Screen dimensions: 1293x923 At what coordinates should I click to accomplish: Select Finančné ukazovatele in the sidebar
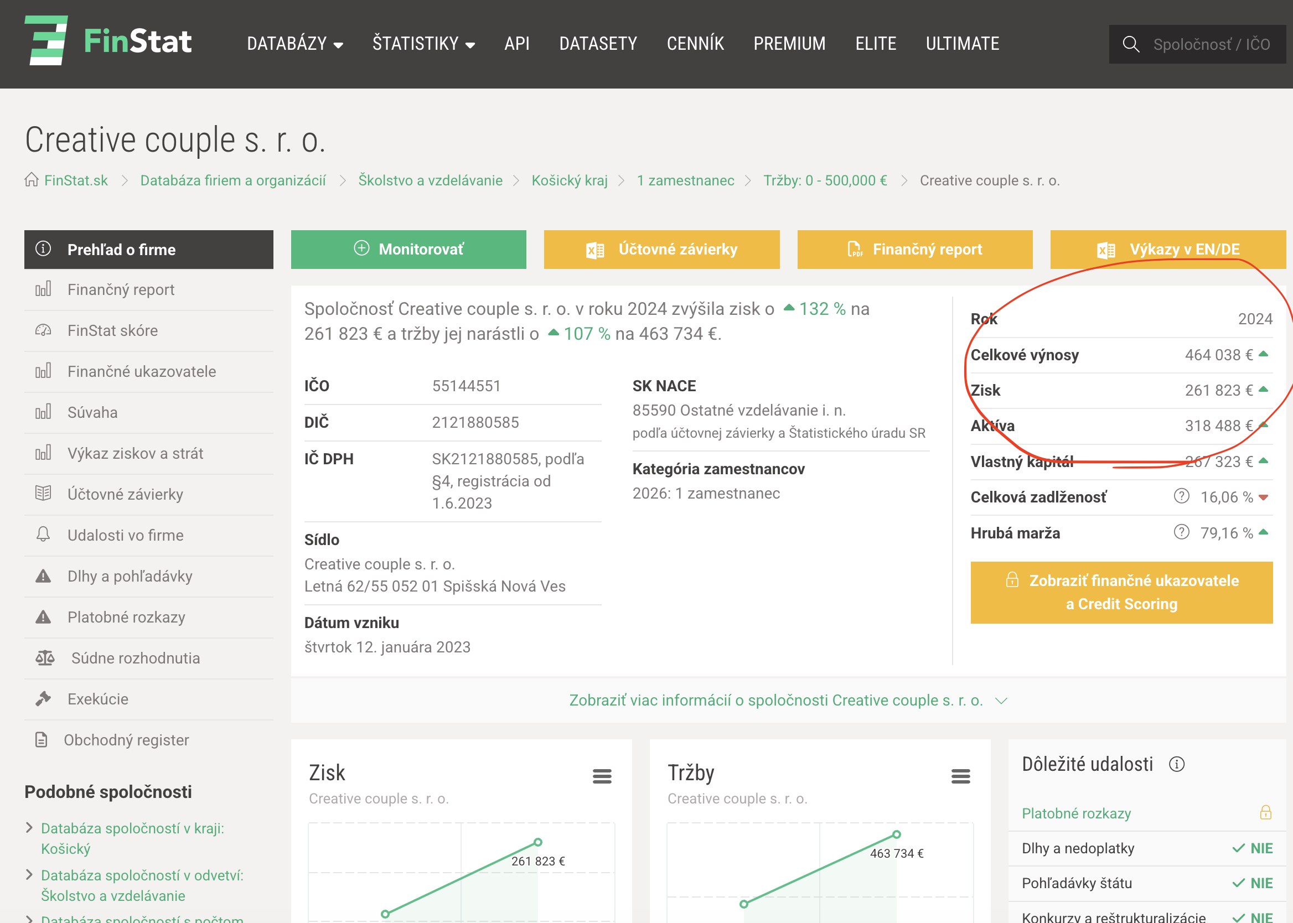click(x=142, y=371)
